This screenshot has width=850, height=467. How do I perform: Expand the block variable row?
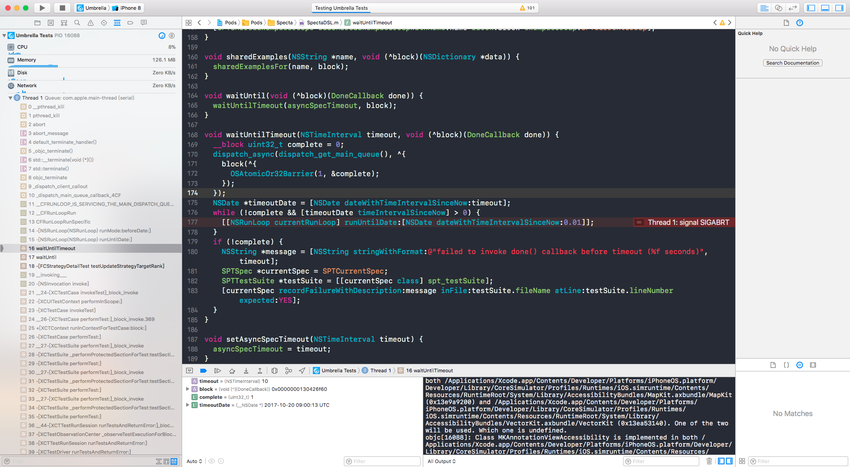pyautogui.click(x=187, y=389)
